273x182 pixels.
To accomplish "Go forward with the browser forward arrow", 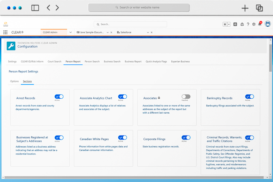I will point(57,8).
